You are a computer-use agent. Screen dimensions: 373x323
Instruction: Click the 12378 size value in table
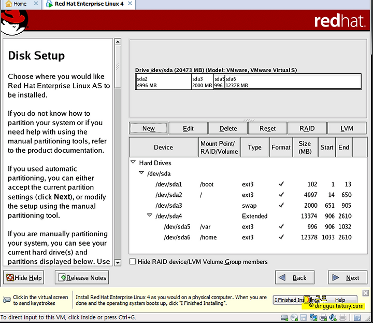pos(309,237)
